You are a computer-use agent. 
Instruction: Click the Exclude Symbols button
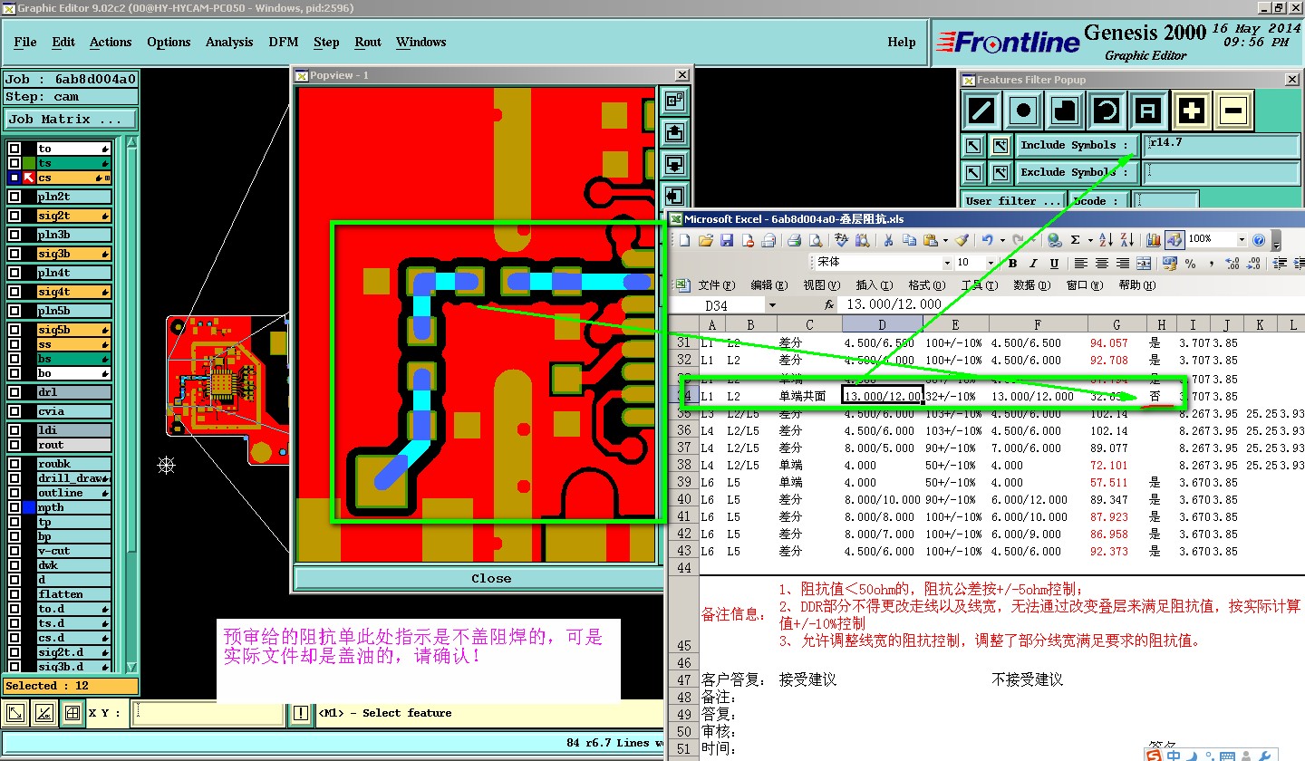click(x=1076, y=172)
